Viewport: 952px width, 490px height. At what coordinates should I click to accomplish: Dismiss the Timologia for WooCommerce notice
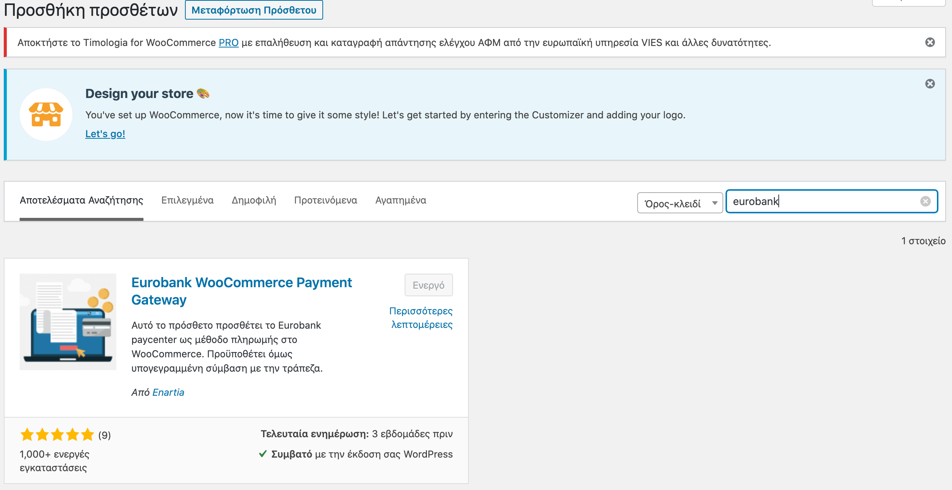930,42
